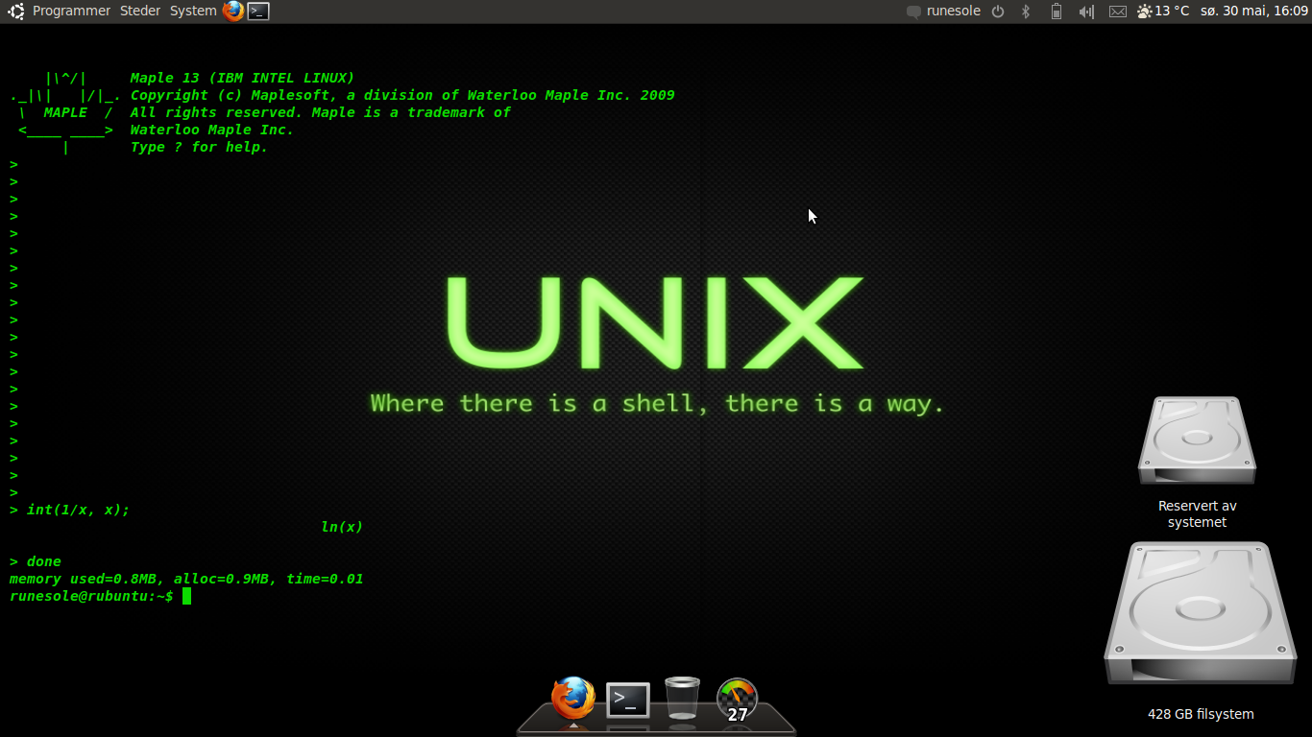The height and width of the screenshot is (737, 1312).
Task: Click the 'Waterloo Maple Inc.' line
Action: tap(212, 130)
